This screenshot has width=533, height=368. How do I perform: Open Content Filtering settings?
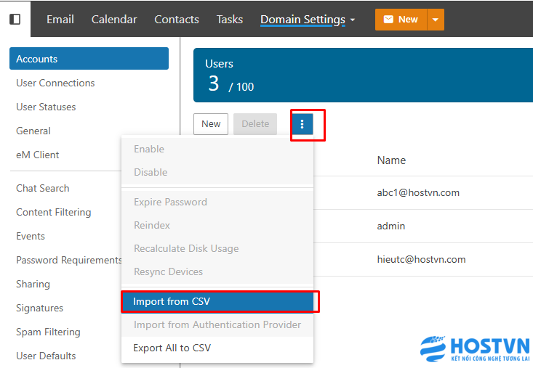[54, 212]
